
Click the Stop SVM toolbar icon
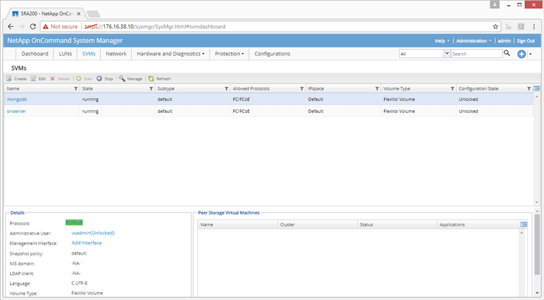point(99,79)
